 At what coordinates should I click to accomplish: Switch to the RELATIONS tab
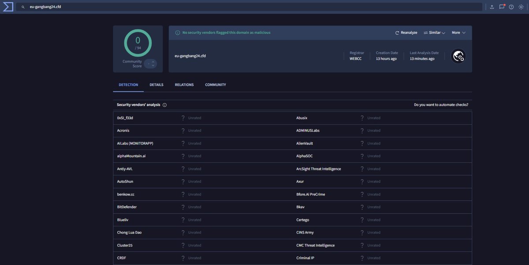[x=184, y=85]
